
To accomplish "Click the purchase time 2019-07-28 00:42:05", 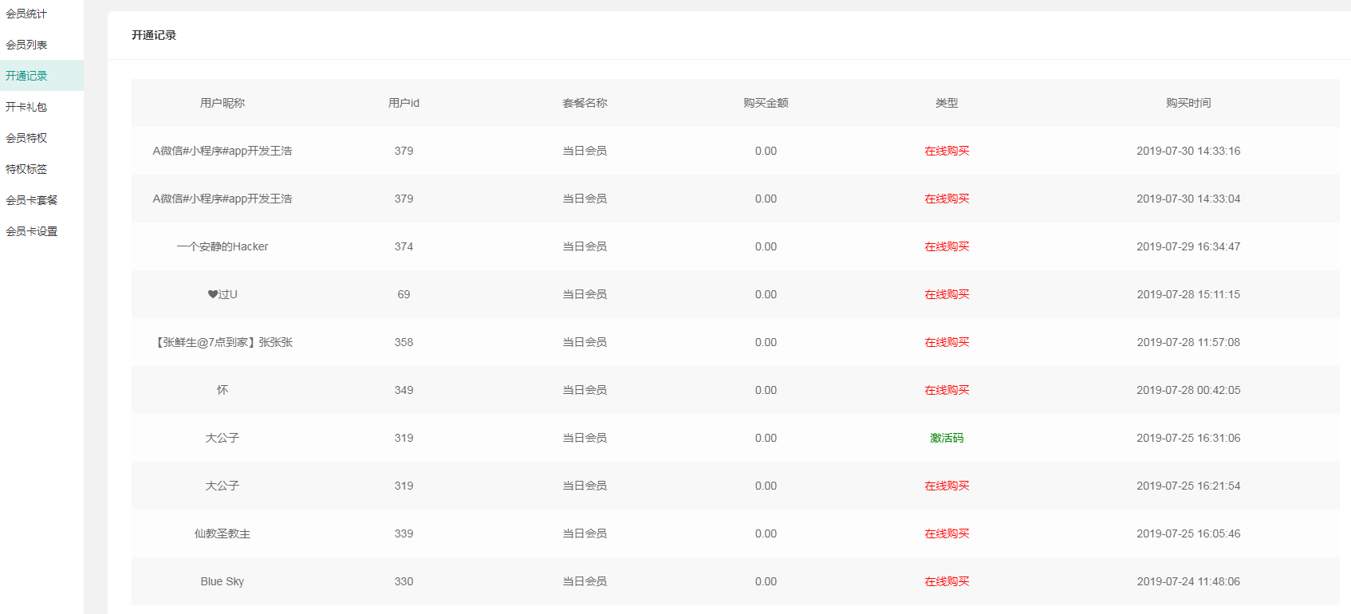I will [1188, 390].
